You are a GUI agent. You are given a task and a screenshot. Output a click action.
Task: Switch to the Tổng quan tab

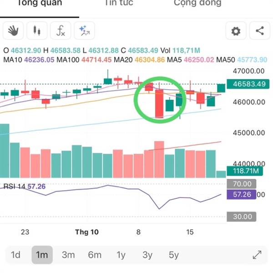pos(40,3)
